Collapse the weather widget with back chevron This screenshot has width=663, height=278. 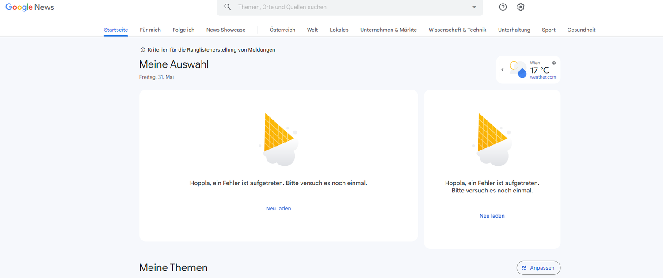(x=503, y=69)
